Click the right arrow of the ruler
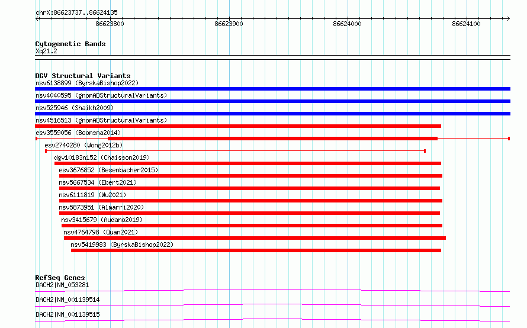527x328 pixels. tap(508, 18)
